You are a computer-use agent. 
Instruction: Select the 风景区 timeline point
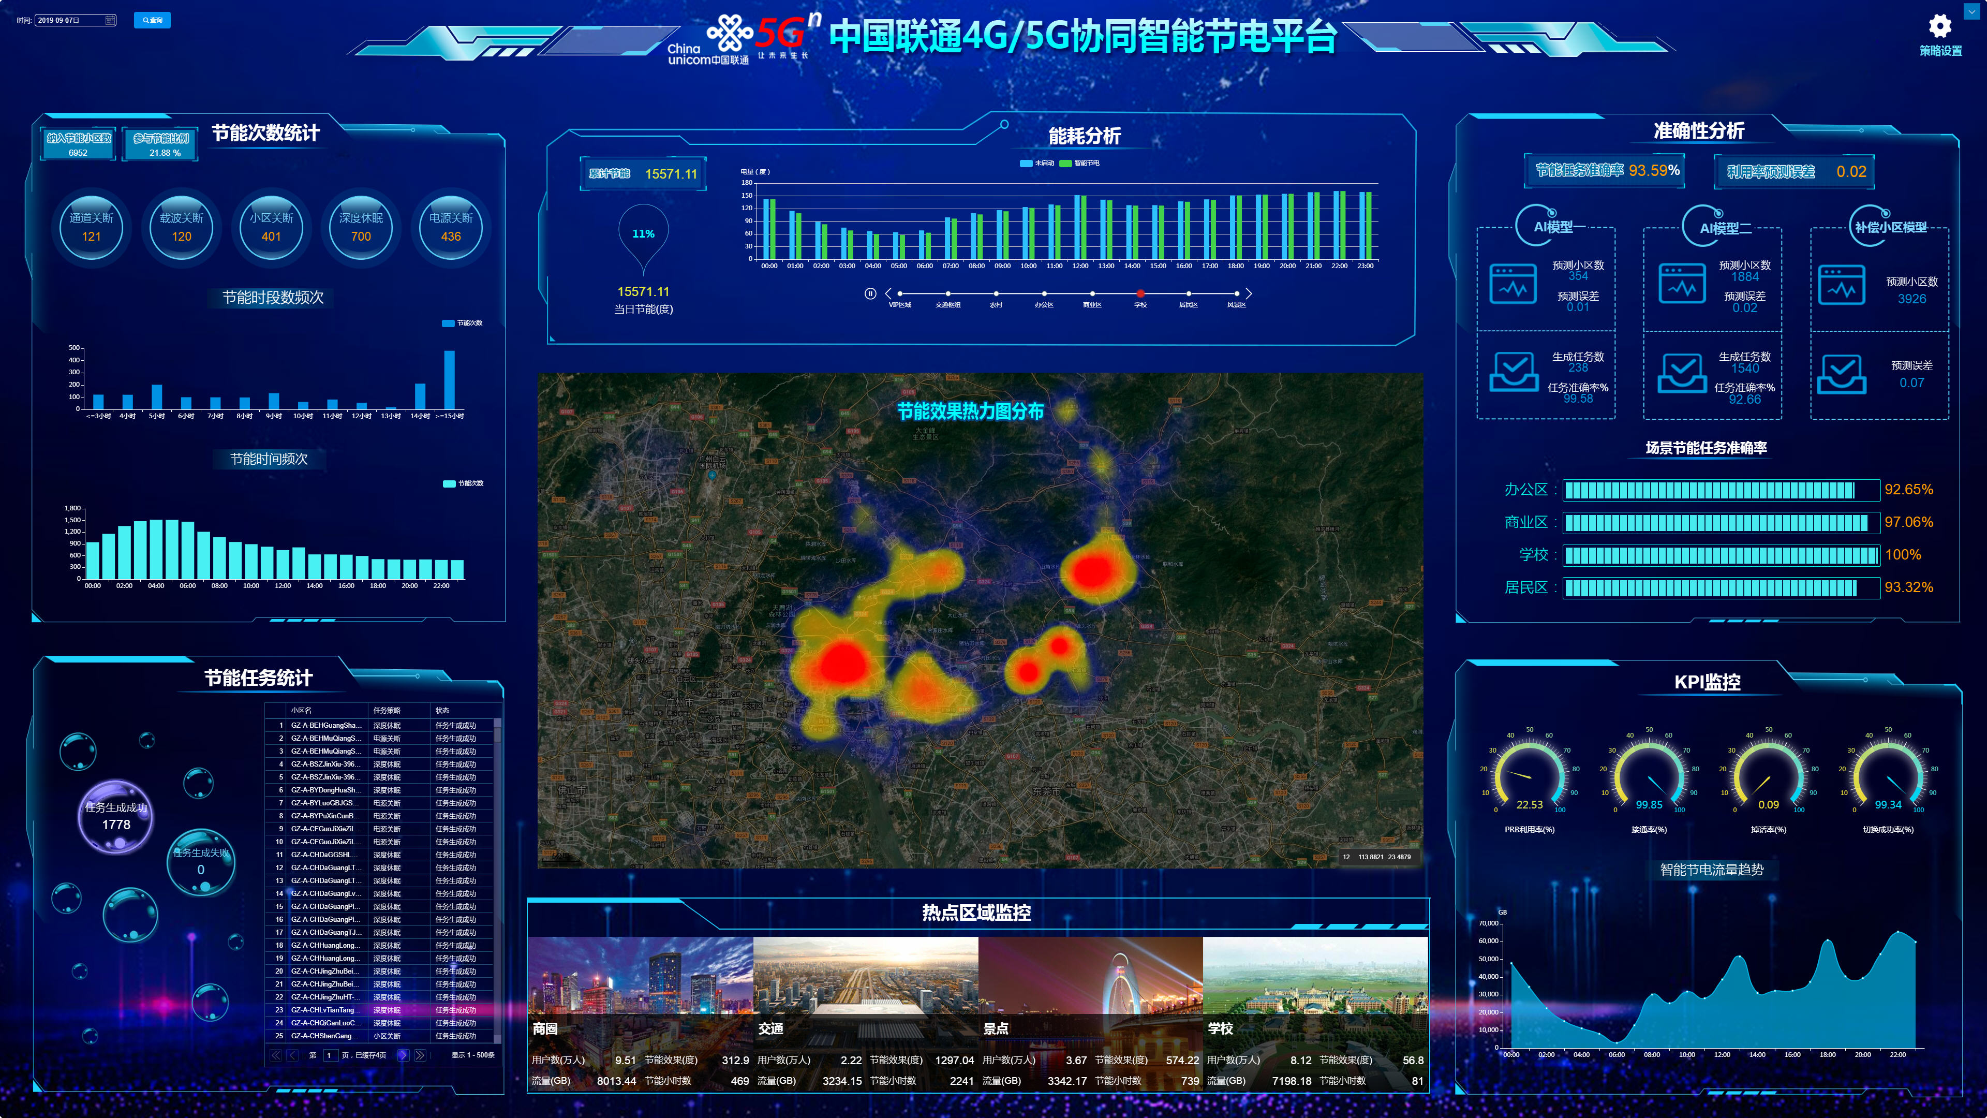pyautogui.click(x=1237, y=293)
